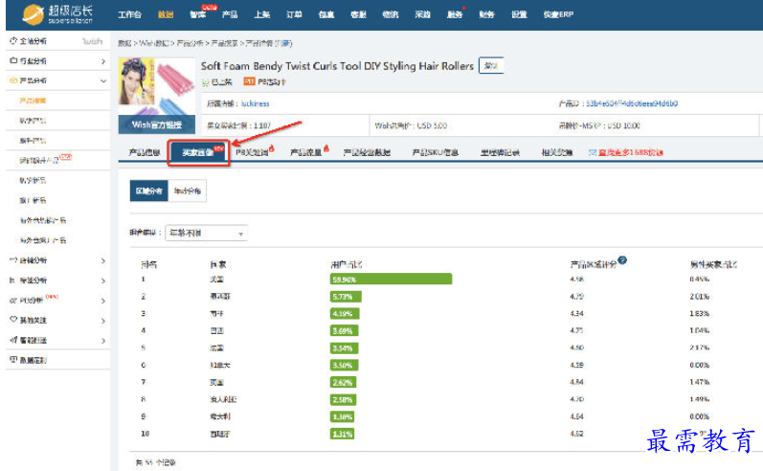Click the 全站分析 sidebar icon
Image resolution: width=763 pixels, height=471 pixels.
click(13, 41)
